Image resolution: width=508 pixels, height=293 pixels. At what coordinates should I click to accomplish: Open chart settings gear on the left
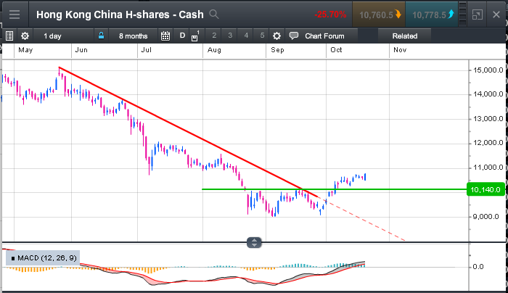(25, 36)
